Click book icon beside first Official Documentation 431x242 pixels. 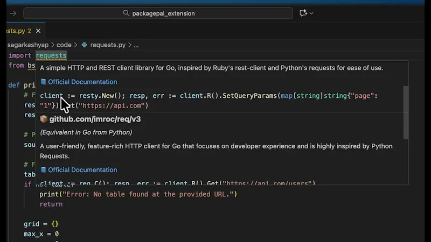[x=43, y=82]
